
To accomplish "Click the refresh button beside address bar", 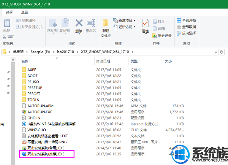I will pyautogui.click(x=222, y=52).
